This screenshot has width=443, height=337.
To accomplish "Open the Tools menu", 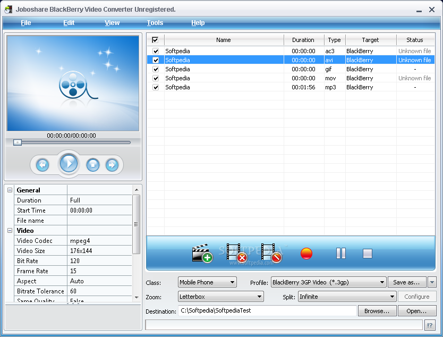I will click(155, 23).
